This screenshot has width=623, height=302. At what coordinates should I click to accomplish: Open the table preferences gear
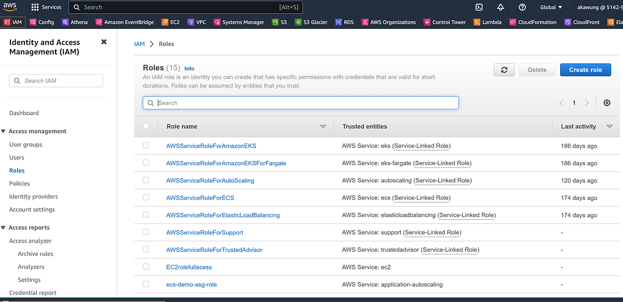pyautogui.click(x=606, y=103)
